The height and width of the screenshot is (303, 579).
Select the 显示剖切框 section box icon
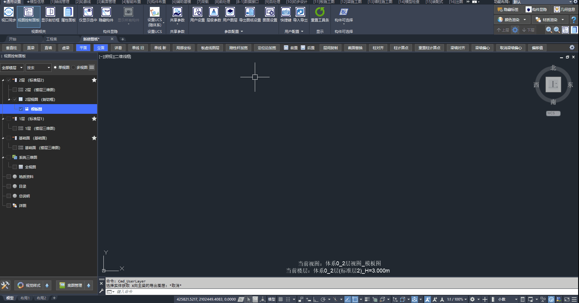(x=50, y=14)
